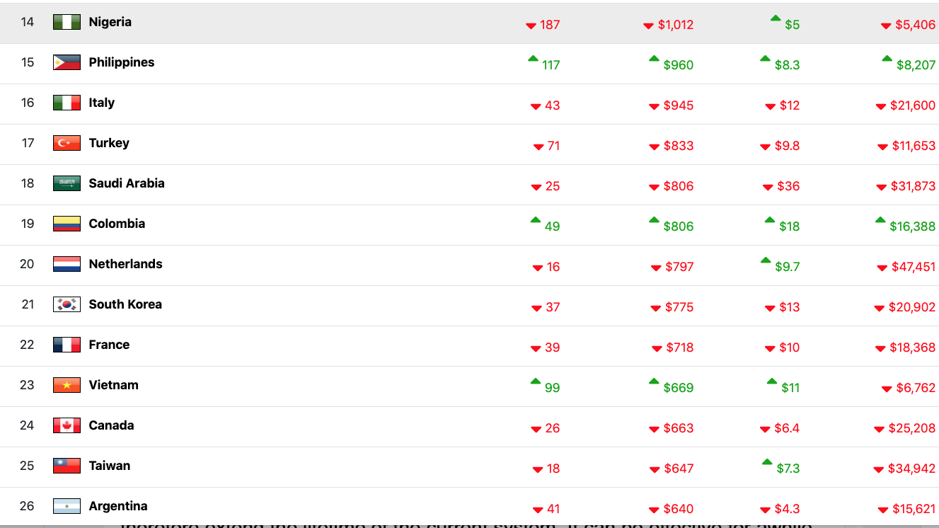The image size is (939, 528).
Task: Click the red down arrow beside 187
Action: [531, 26]
